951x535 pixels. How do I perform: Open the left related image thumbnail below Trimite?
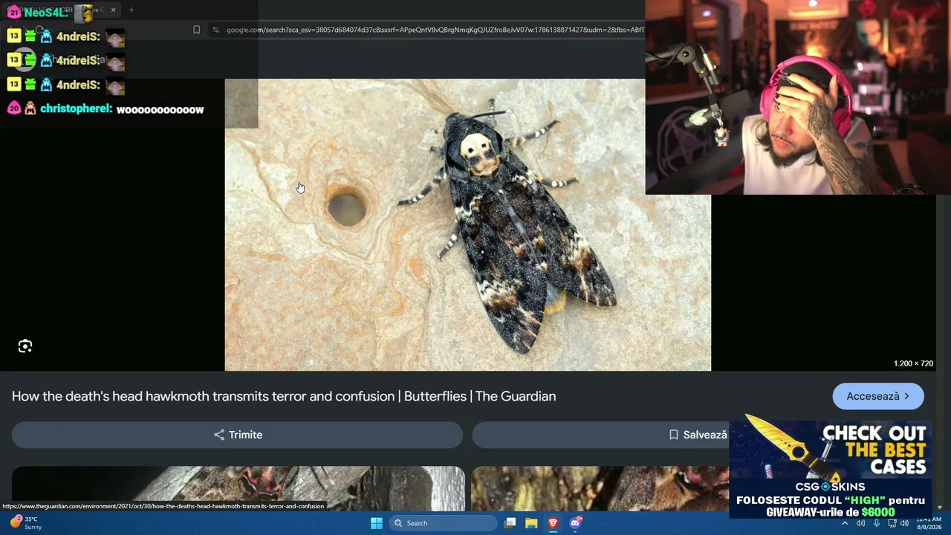(238, 488)
